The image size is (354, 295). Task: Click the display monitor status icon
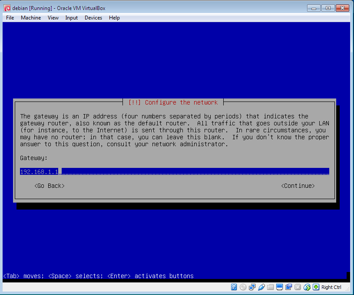279,287
